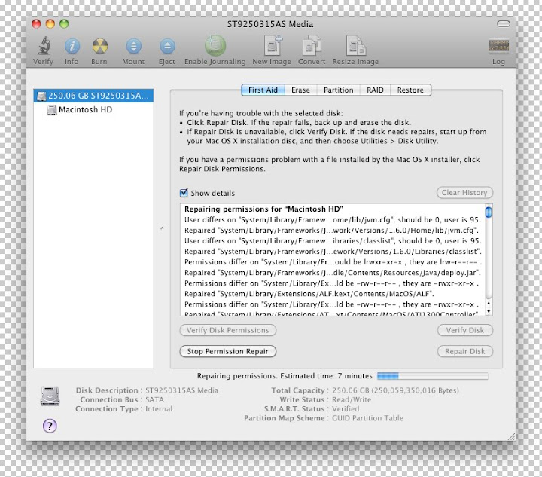Screen dimensions: 542x477
Task: Click the toolbar hide pill button in title bar
Action: (x=504, y=23)
